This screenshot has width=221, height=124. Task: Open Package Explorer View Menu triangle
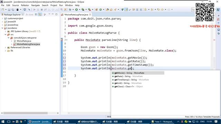pos(49,14)
